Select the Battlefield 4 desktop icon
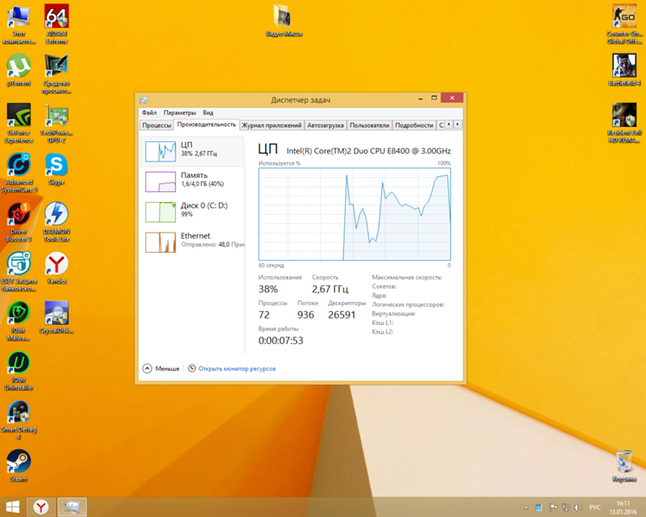 [624, 70]
